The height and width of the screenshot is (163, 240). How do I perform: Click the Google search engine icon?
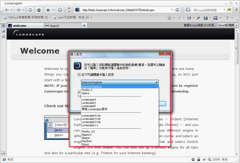pos(188,10)
